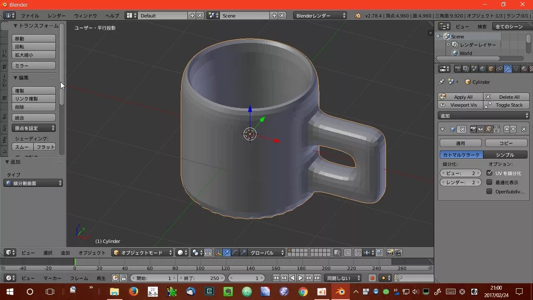The width and height of the screenshot is (533, 300).
Task: Click the Mirror tool button
Action: [x=34, y=65]
